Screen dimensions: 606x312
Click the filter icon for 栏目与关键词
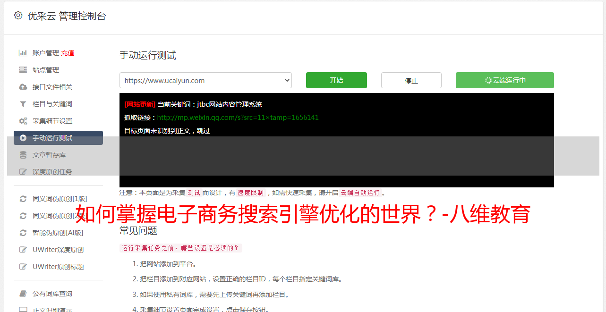(x=23, y=104)
